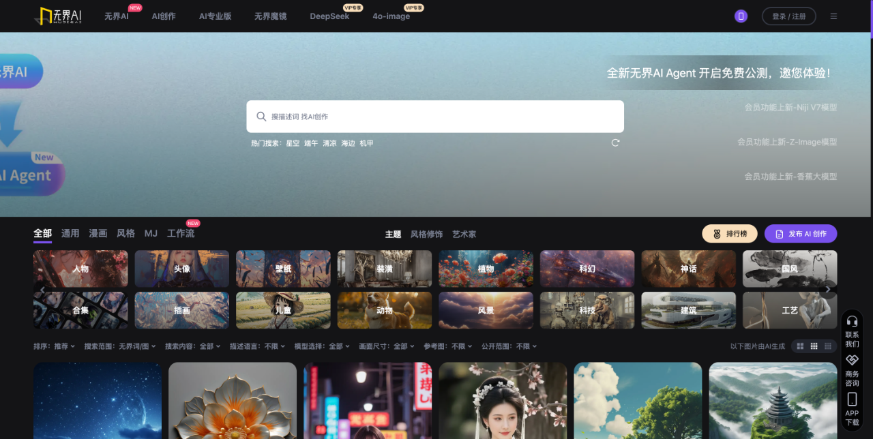This screenshot has width=873, height=439.
Task: Switch to large grid view layout
Action: tap(800, 346)
